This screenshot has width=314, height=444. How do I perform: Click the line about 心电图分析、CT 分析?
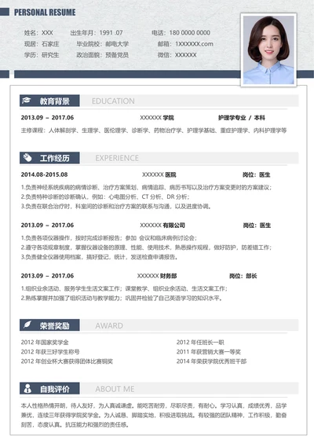pyautogui.click(x=105, y=196)
